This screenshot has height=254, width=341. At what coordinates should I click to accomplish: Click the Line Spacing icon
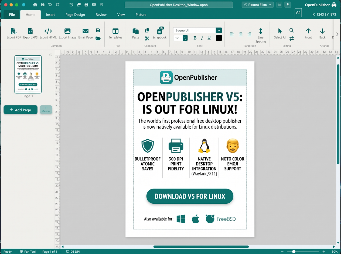(261, 31)
